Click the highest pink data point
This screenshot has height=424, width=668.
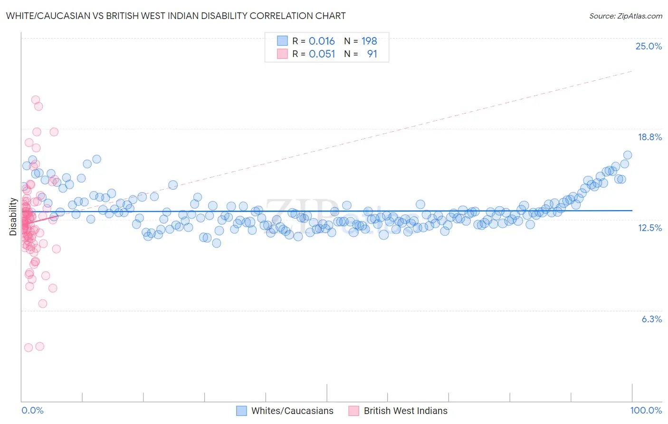tap(36, 100)
